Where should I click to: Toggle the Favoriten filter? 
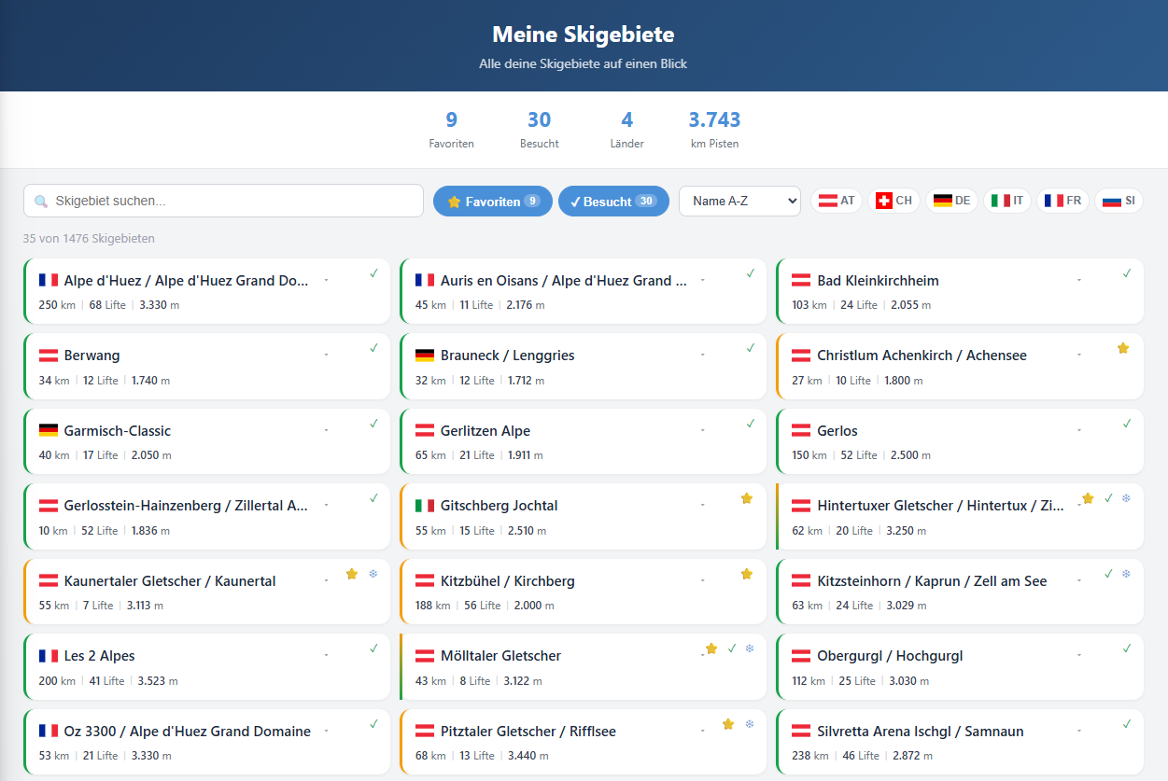(x=492, y=202)
